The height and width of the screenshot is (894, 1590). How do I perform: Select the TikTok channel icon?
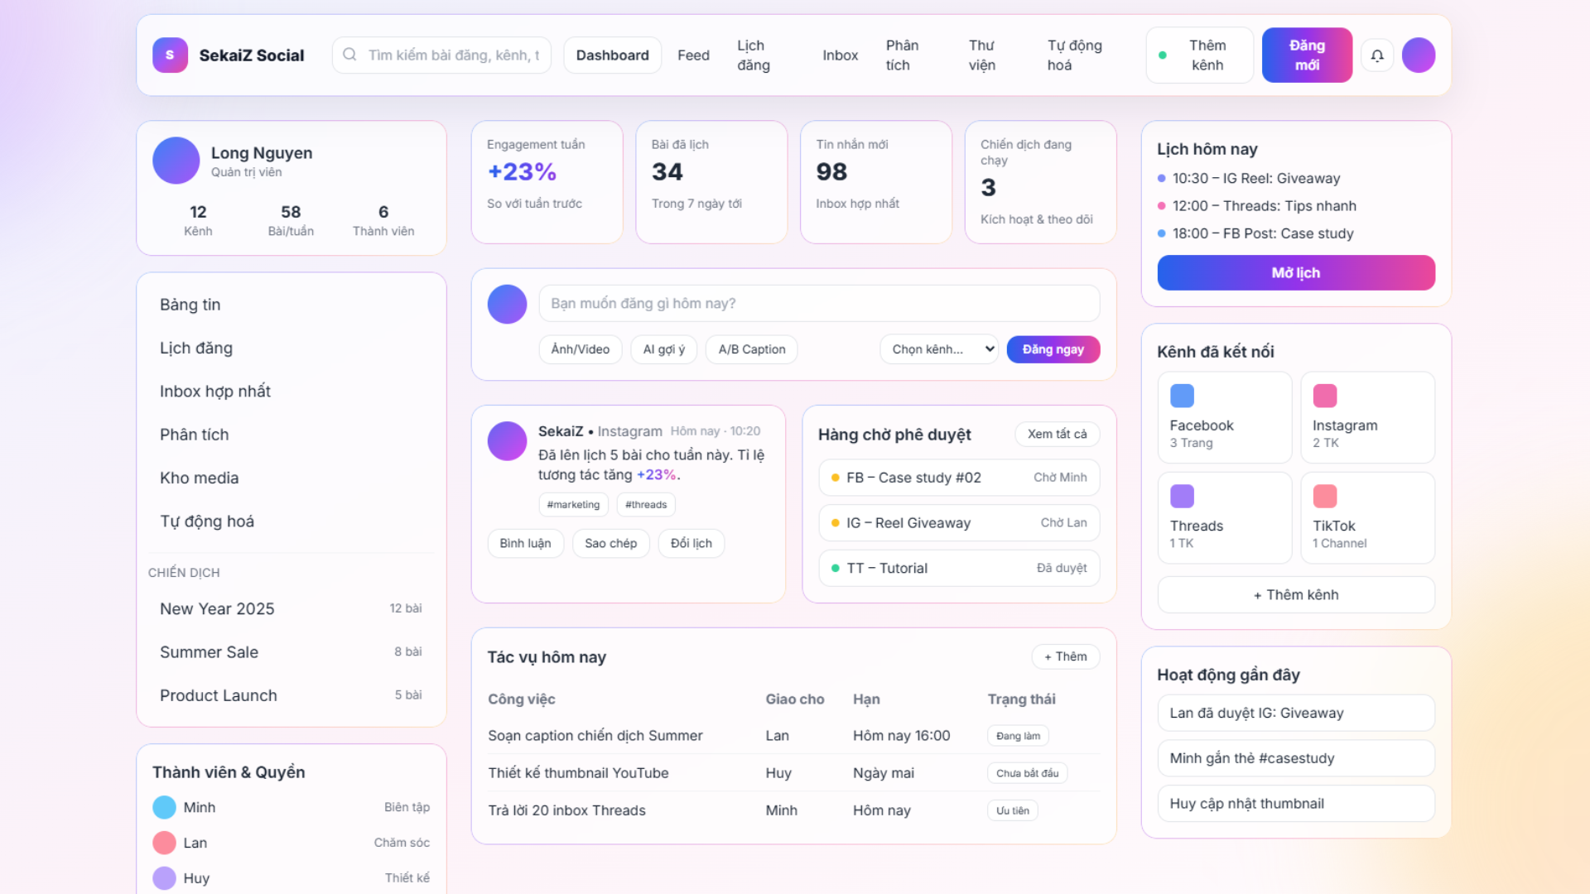pos(1325,497)
